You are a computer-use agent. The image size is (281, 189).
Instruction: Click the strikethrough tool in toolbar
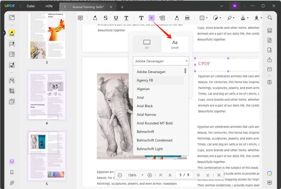click(x=106, y=18)
